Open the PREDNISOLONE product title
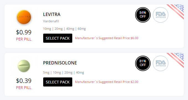The height and width of the screenshot is (100, 188). [x=60, y=63]
